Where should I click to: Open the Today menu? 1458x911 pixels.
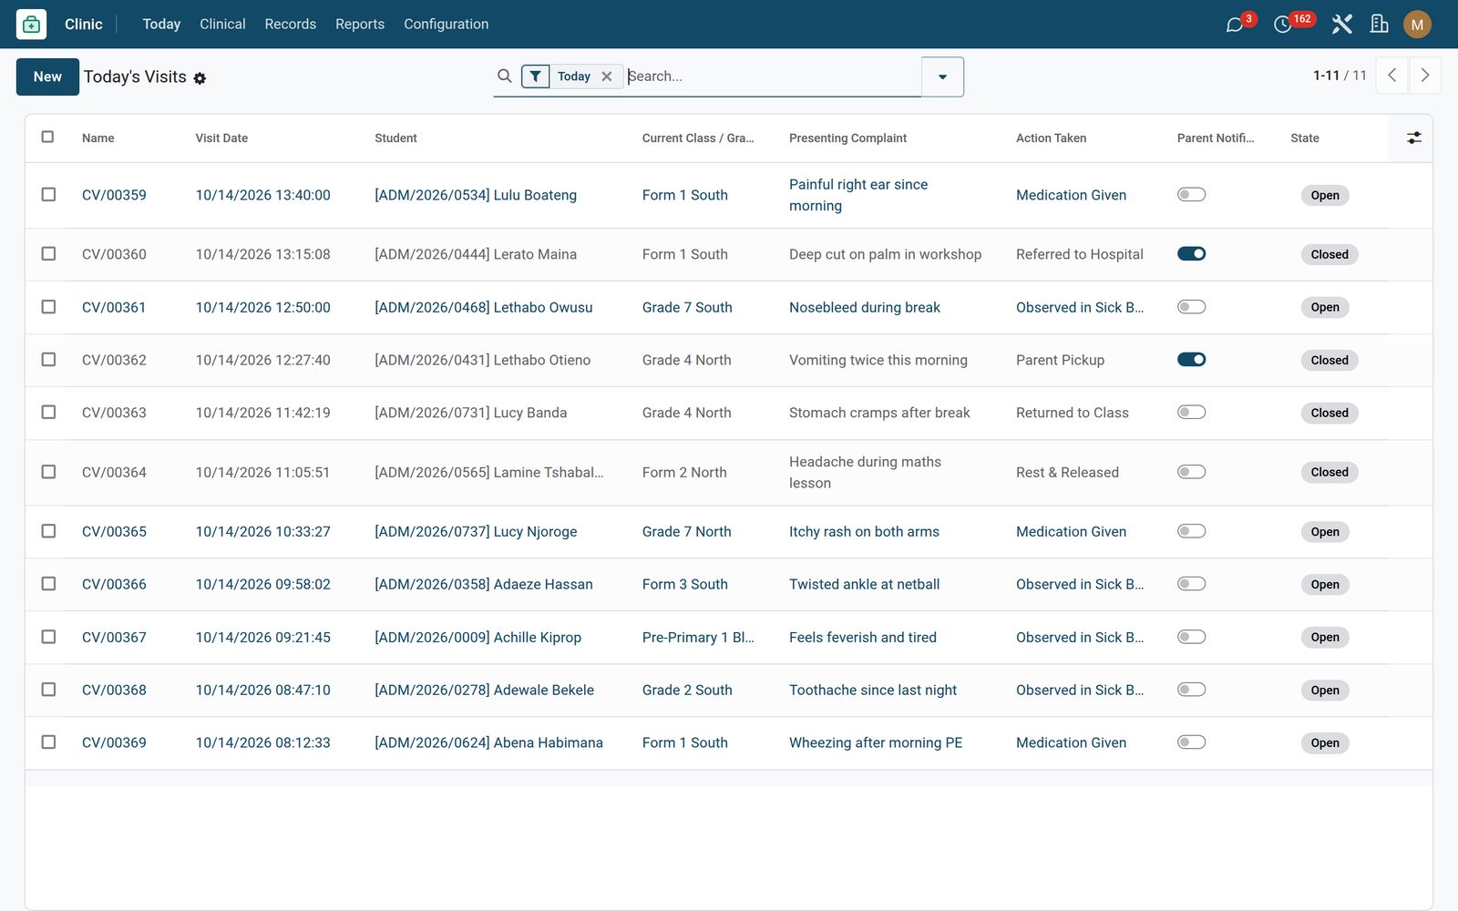(x=161, y=25)
